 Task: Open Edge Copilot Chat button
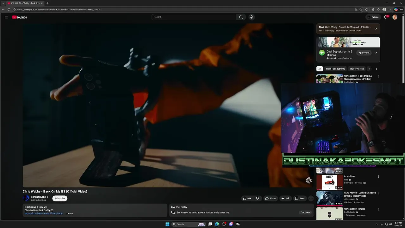pos(398,9)
